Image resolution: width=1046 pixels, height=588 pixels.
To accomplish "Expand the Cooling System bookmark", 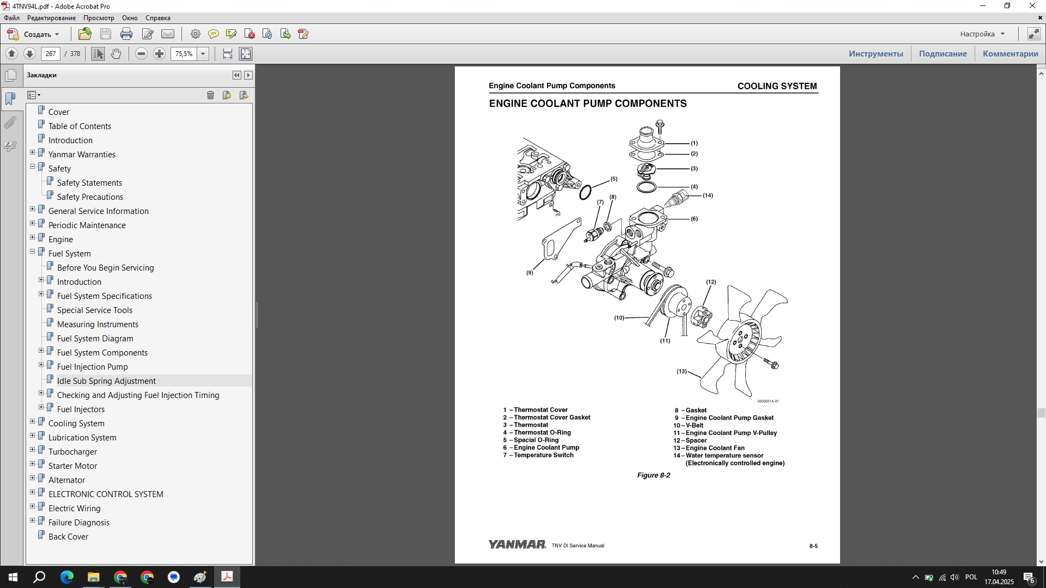I will coord(33,422).
